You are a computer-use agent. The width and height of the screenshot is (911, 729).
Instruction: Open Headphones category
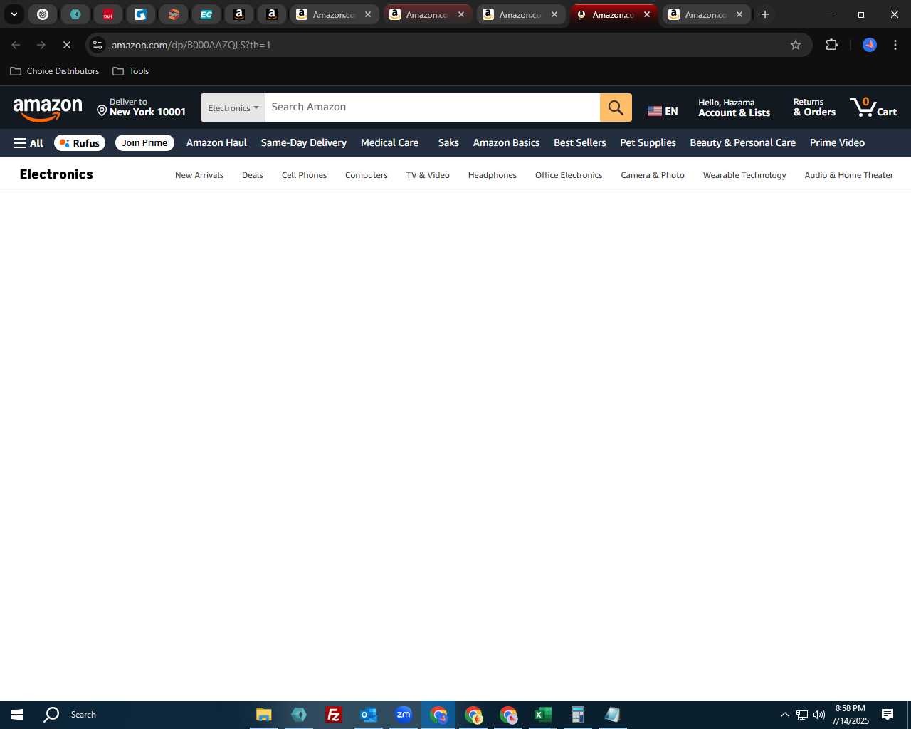coord(493,175)
